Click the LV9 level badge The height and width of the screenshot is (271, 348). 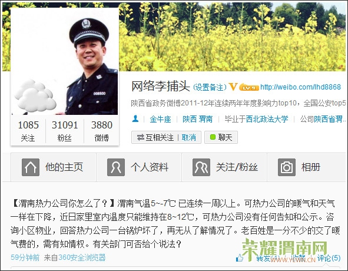[x=249, y=88]
